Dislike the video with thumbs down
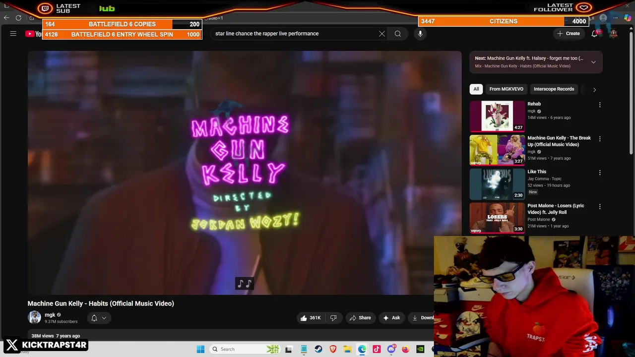The width and height of the screenshot is (635, 357). 333,318
